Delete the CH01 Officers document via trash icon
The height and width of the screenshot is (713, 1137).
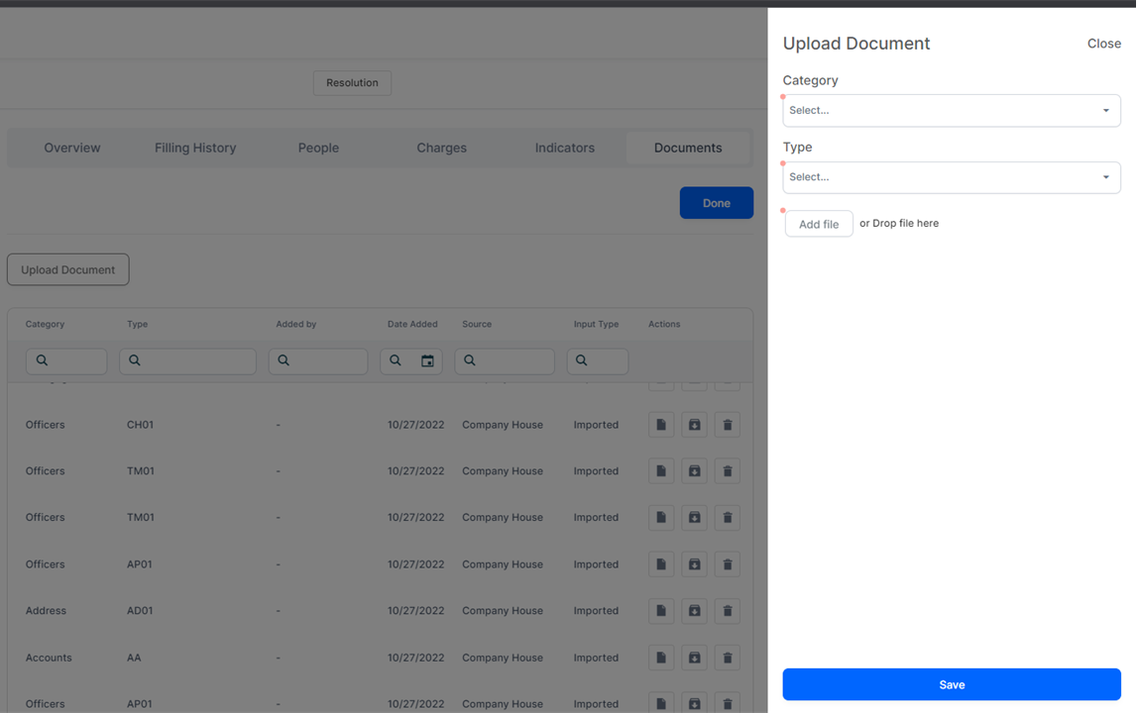(x=728, y=425)
